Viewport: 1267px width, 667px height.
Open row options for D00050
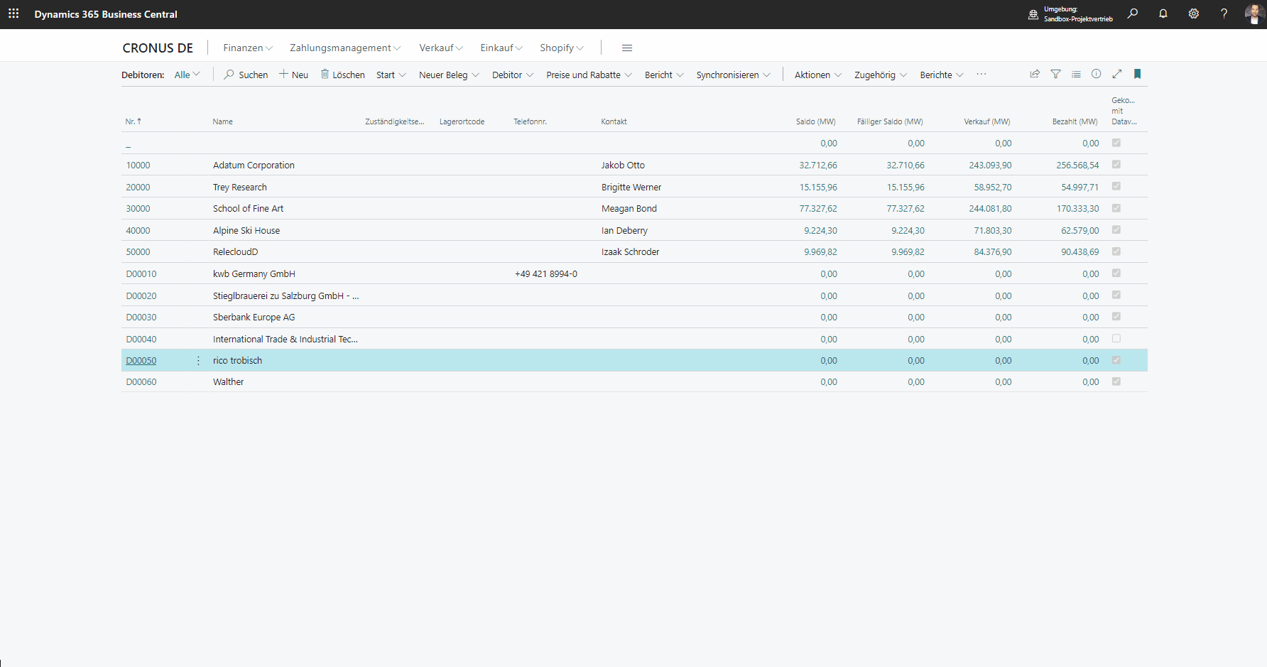(198, 361)
